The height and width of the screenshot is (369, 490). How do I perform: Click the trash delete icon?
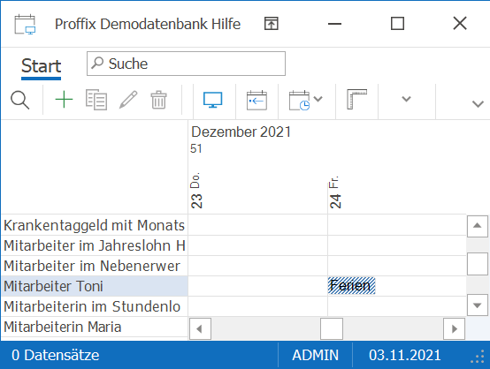[158, 100]
